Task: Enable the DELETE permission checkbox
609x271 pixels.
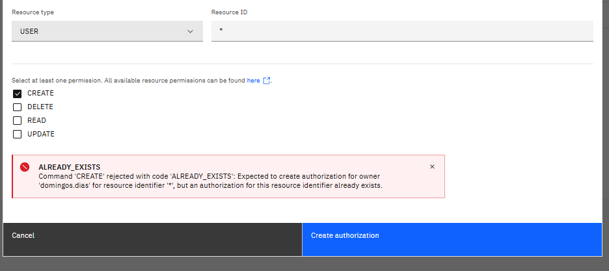Action: coord(17,107)
